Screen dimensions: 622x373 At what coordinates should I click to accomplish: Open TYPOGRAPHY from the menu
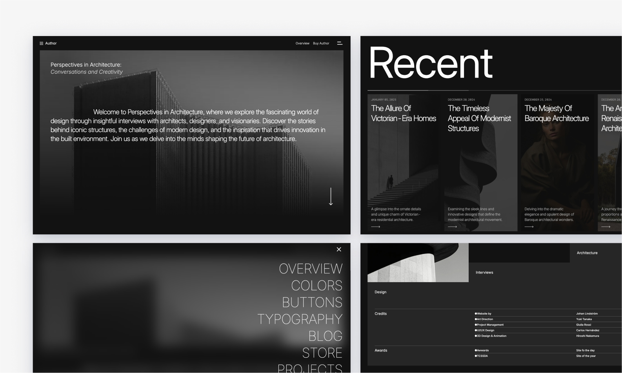(x=300, y=319)
